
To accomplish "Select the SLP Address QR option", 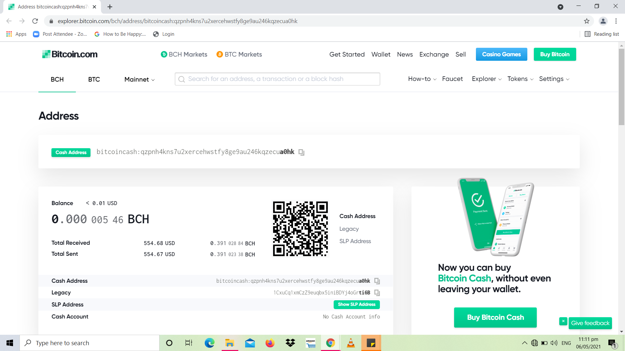I will click(x=355, y=241).
